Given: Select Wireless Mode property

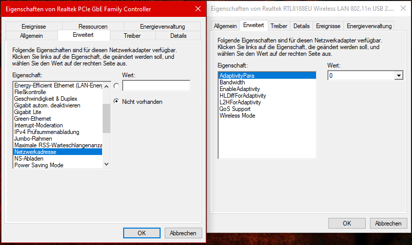Looking at the screenshot, I should [x=267, y=116].
